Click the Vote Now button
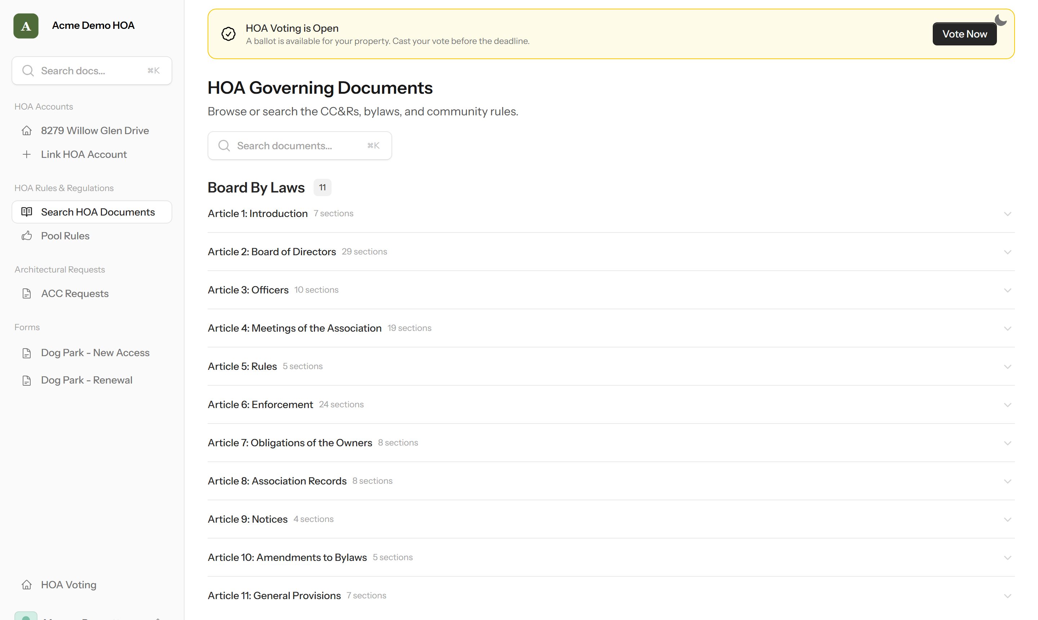The width and height of the screenshot is (1038, 620). coord(964,34)
